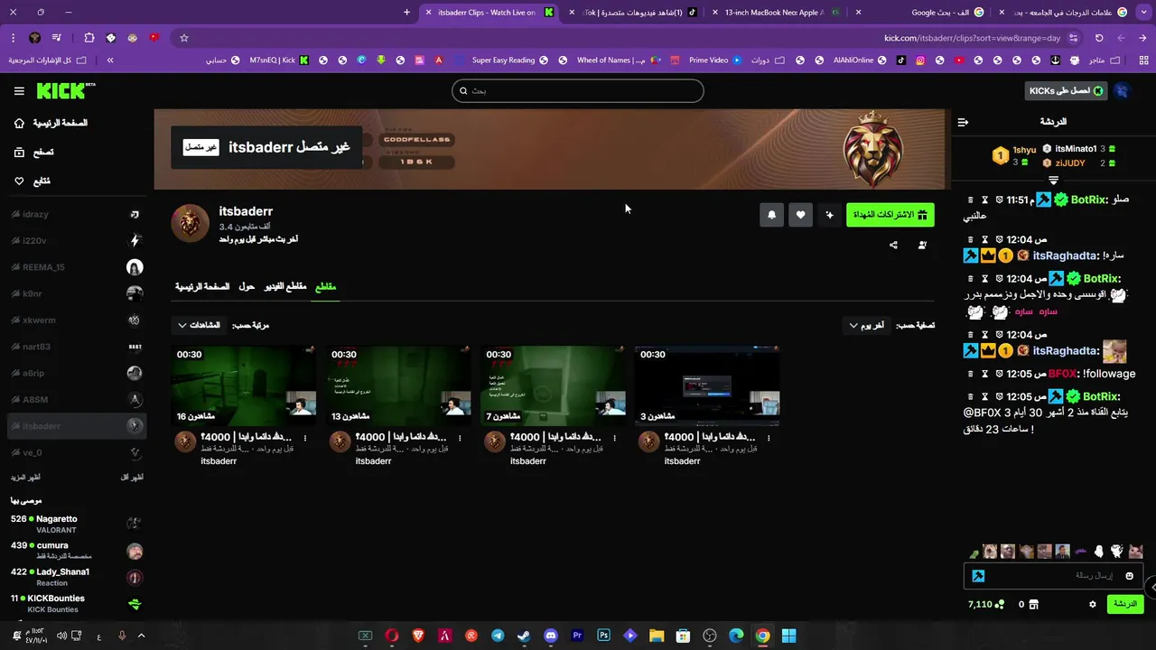Play the clip with 3 views
The height and width of the screenshot is (650, 1156).
coord(707,385)
